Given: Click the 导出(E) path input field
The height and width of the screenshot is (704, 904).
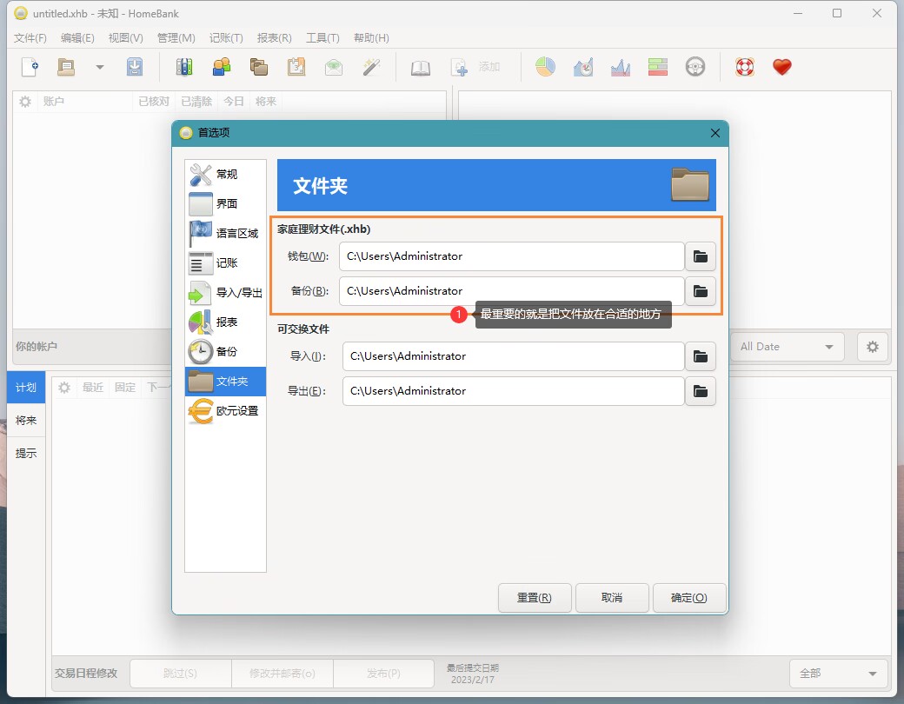Looking at the screenshot, I should [513, 391].
